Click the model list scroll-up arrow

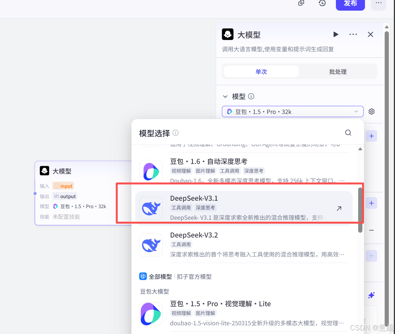coord(360,149)
